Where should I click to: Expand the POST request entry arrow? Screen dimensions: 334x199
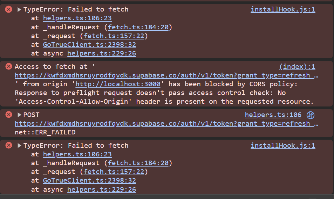tap(19, 115)
